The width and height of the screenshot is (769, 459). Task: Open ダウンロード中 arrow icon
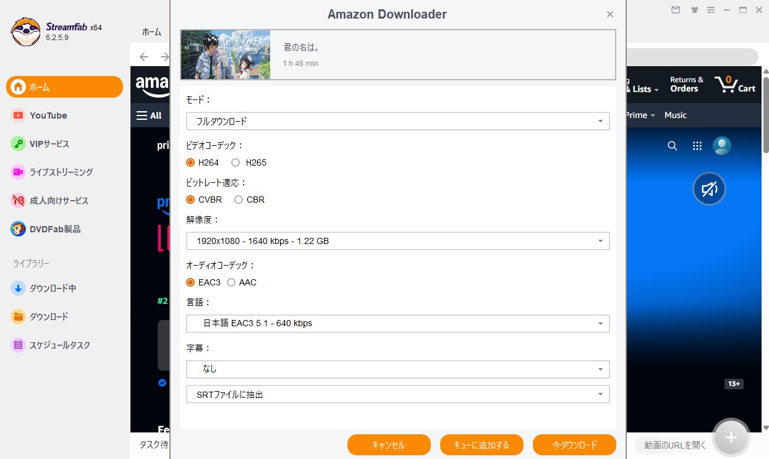(x=19, y=288)
